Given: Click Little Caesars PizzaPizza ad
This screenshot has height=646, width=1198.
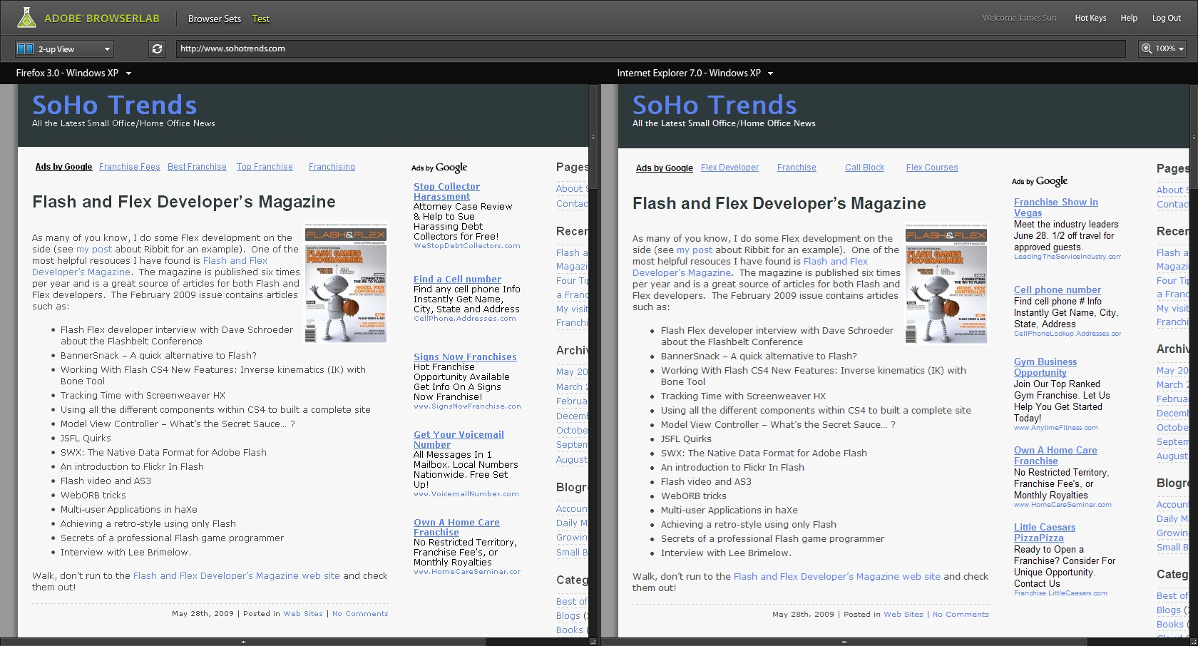Looking at the screenshot, I should point(1045,533).
